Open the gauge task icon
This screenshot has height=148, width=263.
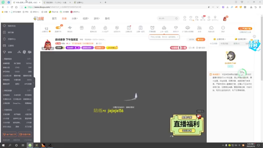[211, 28]
